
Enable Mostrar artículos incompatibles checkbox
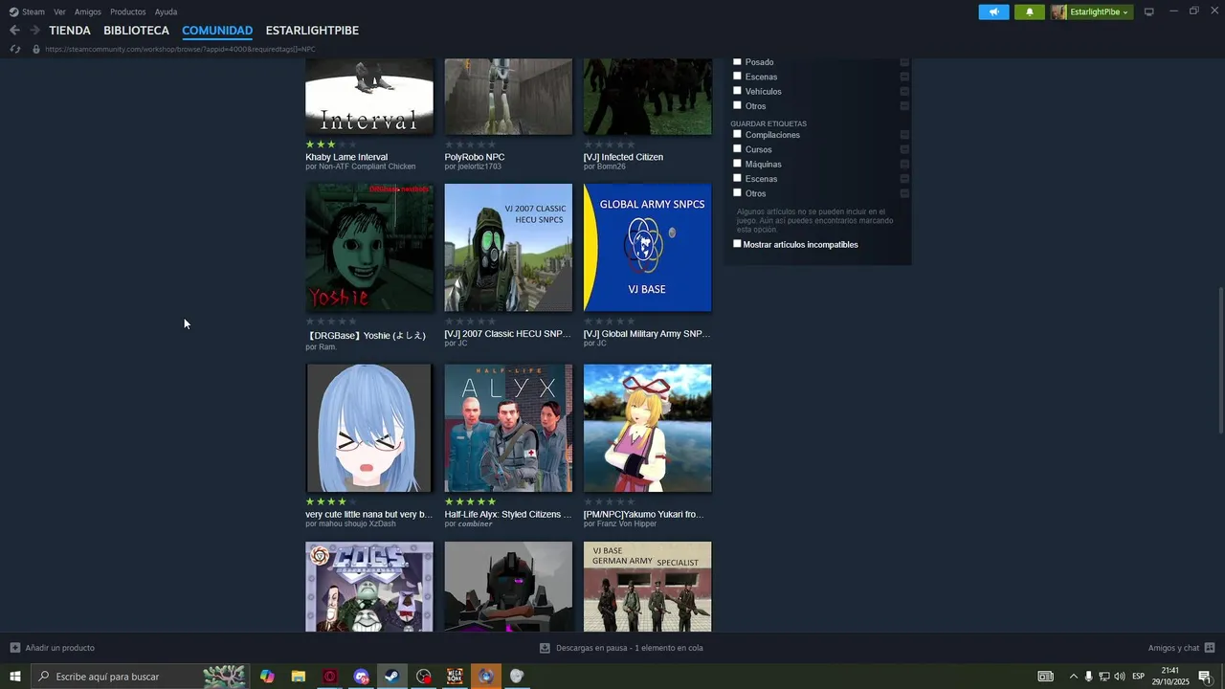tap(737, 244)
